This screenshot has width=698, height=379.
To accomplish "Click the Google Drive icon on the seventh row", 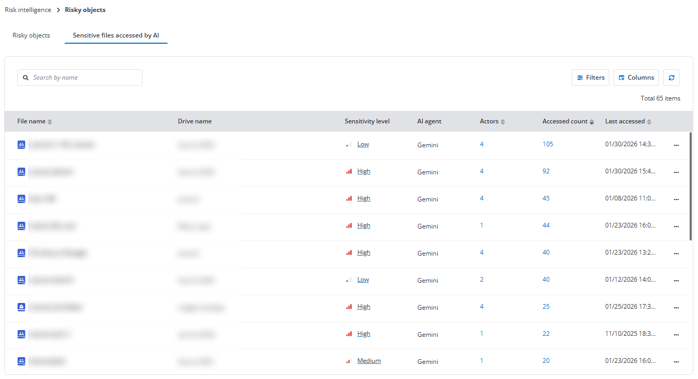I will [x=21, y=307].
